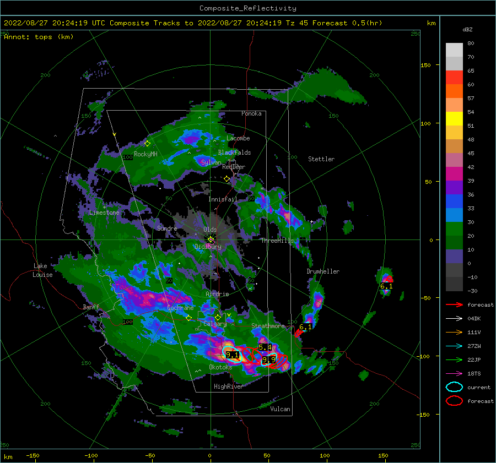The image size is (496, 463).
Task: Select the 9.1 storm top label
Action: tap(232, 355)
